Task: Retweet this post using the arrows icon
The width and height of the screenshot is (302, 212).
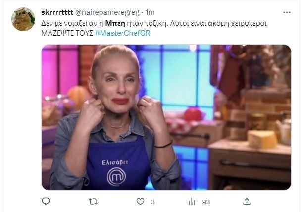Action: pyautogui.click(x=93, y=202)
